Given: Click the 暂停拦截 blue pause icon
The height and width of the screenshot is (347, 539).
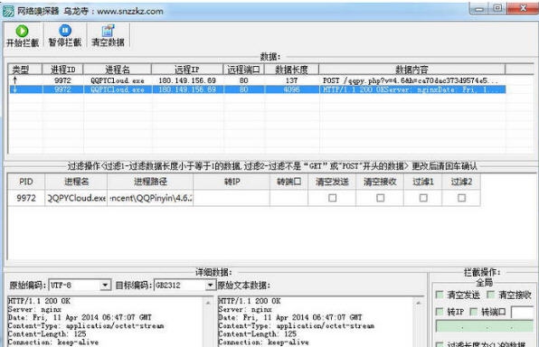Looking at the screenshot, I should click(65, 31).
